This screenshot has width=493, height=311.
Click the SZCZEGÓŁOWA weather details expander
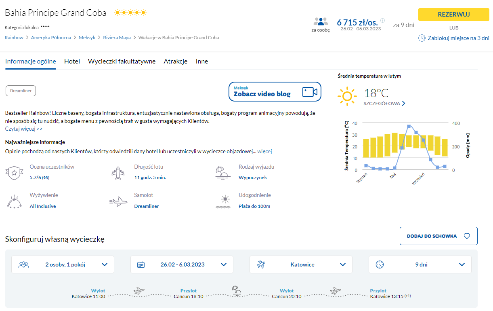point(384,104)
